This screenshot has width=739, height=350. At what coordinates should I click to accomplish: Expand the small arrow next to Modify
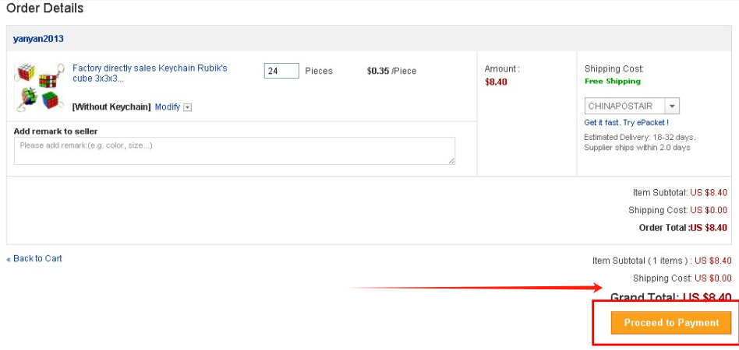tap(187, 107)
